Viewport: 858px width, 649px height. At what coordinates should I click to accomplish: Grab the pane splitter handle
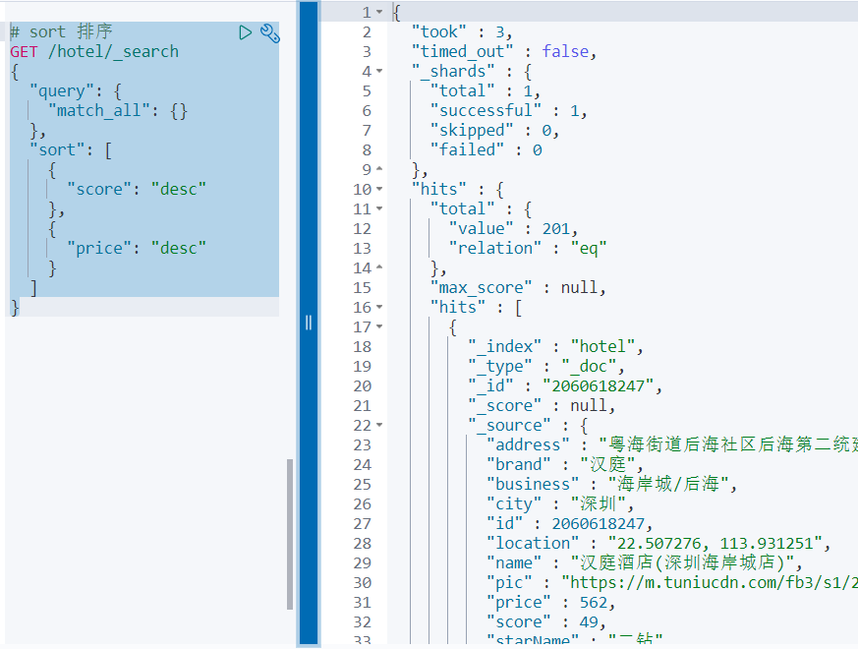(x=309, y=323)
